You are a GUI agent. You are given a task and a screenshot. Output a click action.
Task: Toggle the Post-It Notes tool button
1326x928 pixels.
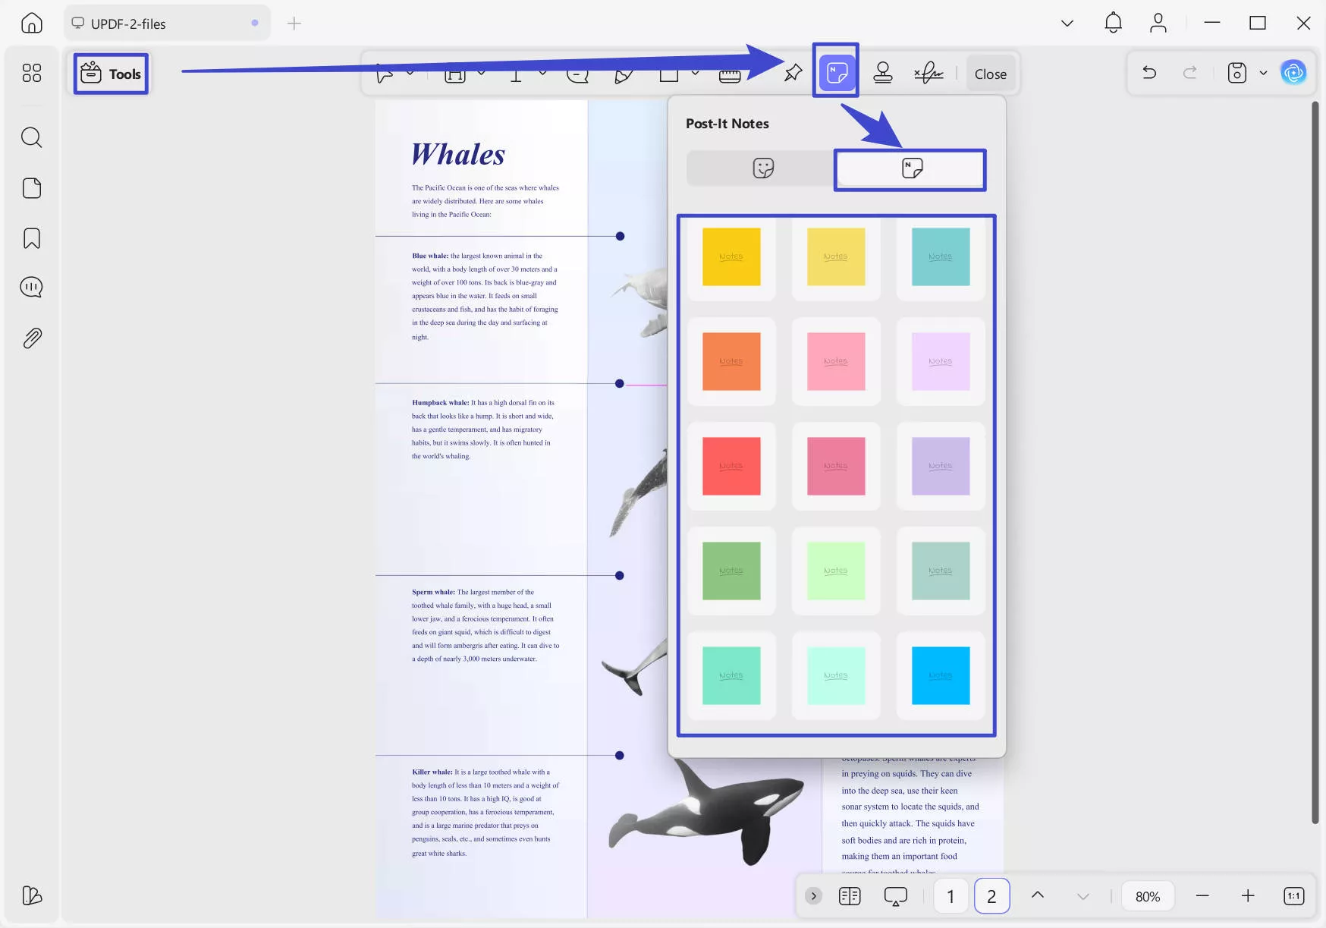(x=836, y=73)
